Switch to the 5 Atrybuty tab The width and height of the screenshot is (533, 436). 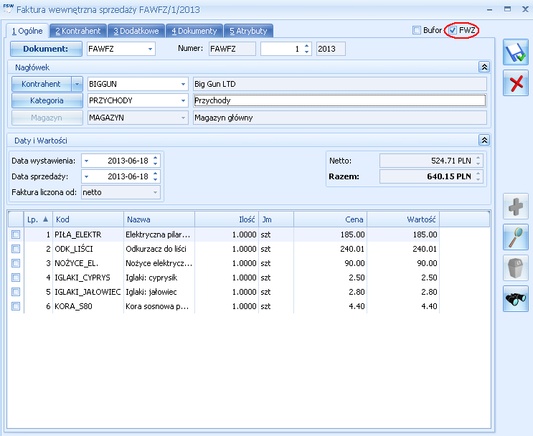pyautogui.click(x=248, y=31)
